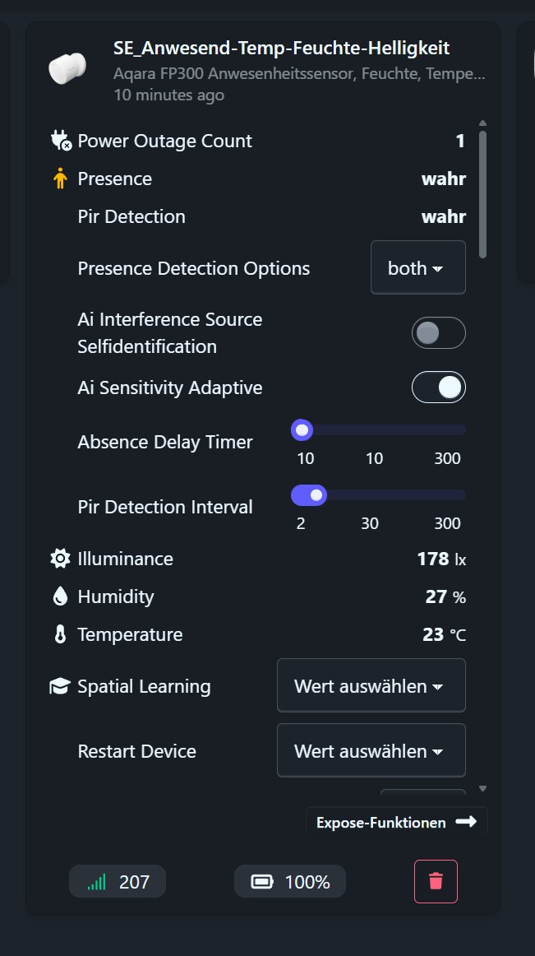Image resolution: width=535 pixels, height=956 pixels.
Task: Click the SE_Anwesend-Temp-Feuchte-Helligkeit device name
Action: coord(281,49)
